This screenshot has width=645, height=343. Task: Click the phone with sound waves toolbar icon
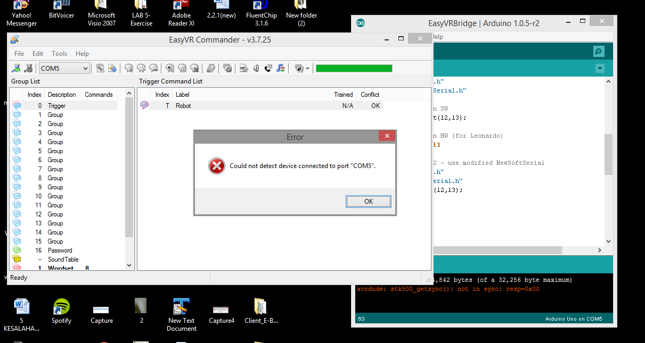268,68
